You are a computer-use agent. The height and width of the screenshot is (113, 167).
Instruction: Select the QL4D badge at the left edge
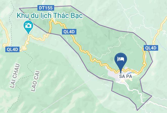(12, 49)
